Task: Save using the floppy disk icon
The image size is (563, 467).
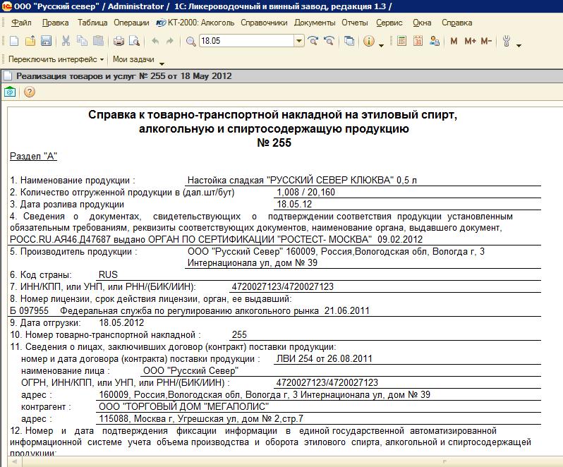Action: [46, 41]
